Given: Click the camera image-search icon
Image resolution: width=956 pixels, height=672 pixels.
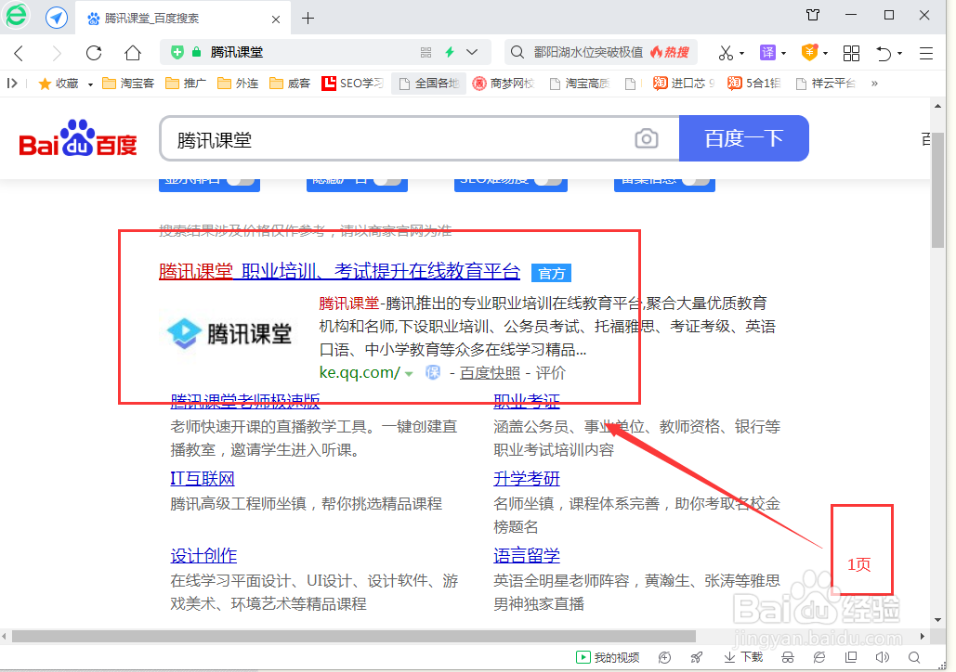Looking at the screenshot, I should pyautogui.click(x=647, y=139).
